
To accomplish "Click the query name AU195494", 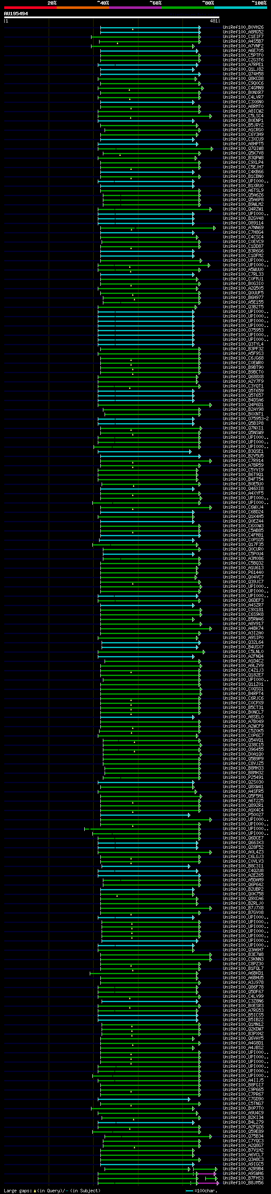I will pyautogui.click(x=16, y=14).
